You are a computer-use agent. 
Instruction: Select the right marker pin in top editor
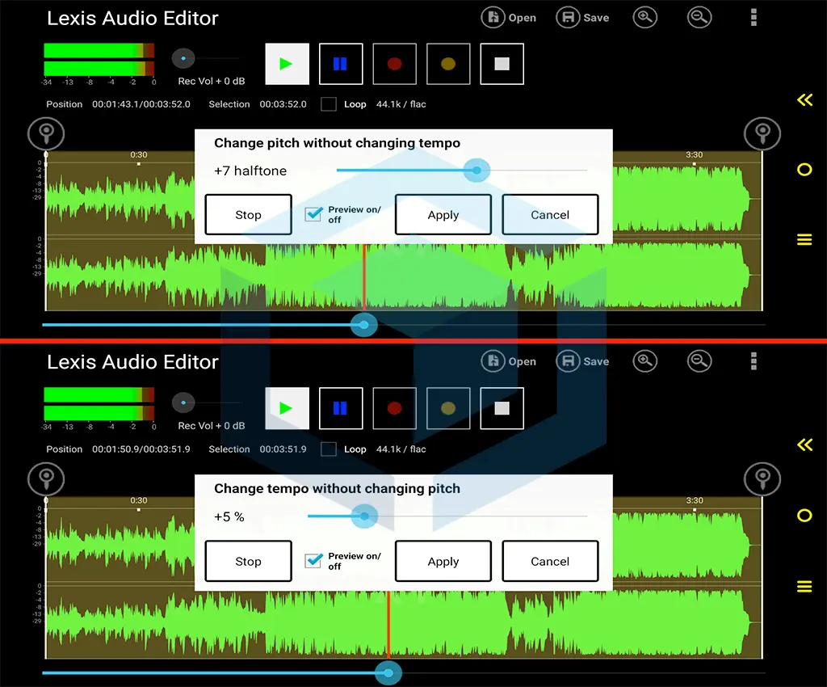[x=762, y=133]
